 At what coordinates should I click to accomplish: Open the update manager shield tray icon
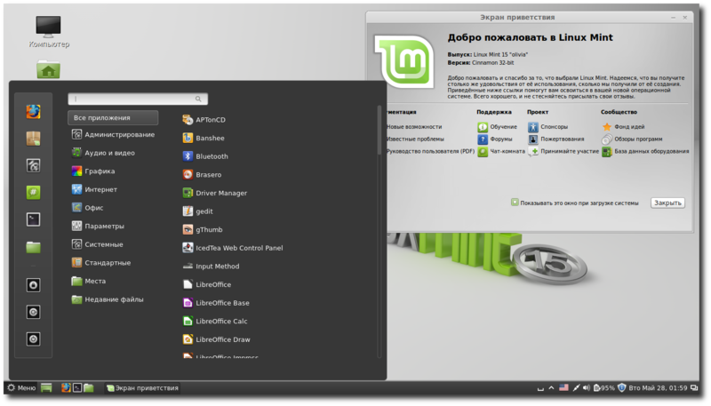621,388
